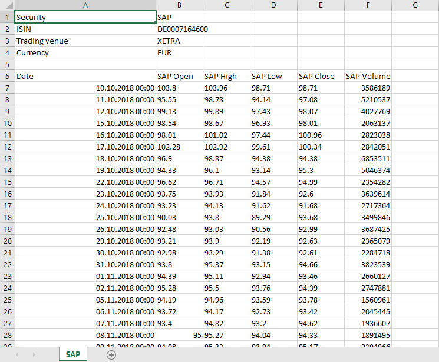This screenshot has width=439, height=362.
Task: Select the SAP High value 103.96
Action: [226, 88]
